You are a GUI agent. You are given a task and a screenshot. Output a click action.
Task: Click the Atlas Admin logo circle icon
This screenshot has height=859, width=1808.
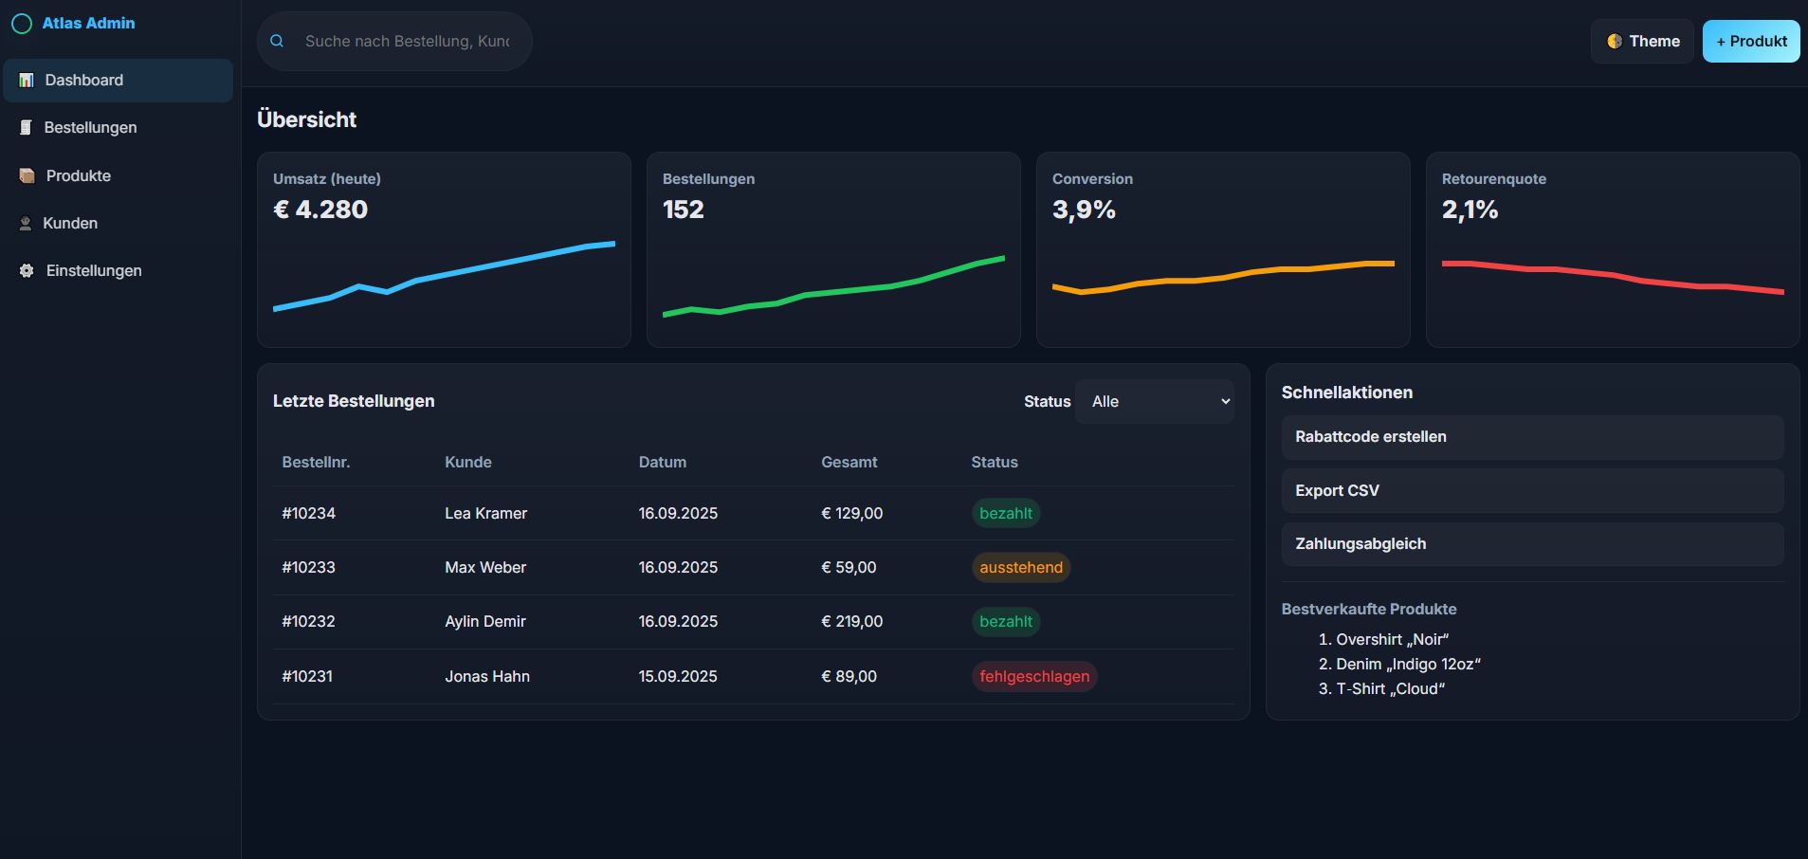[22, 24]
